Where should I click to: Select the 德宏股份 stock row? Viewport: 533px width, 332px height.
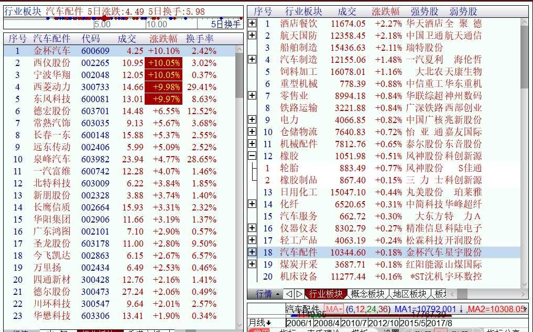[x=119, y=111]
